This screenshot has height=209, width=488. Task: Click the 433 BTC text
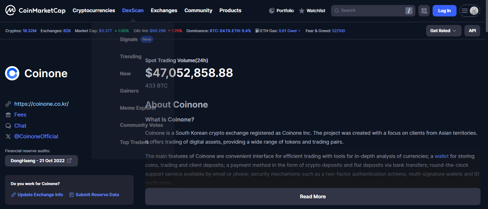[156, 86]
